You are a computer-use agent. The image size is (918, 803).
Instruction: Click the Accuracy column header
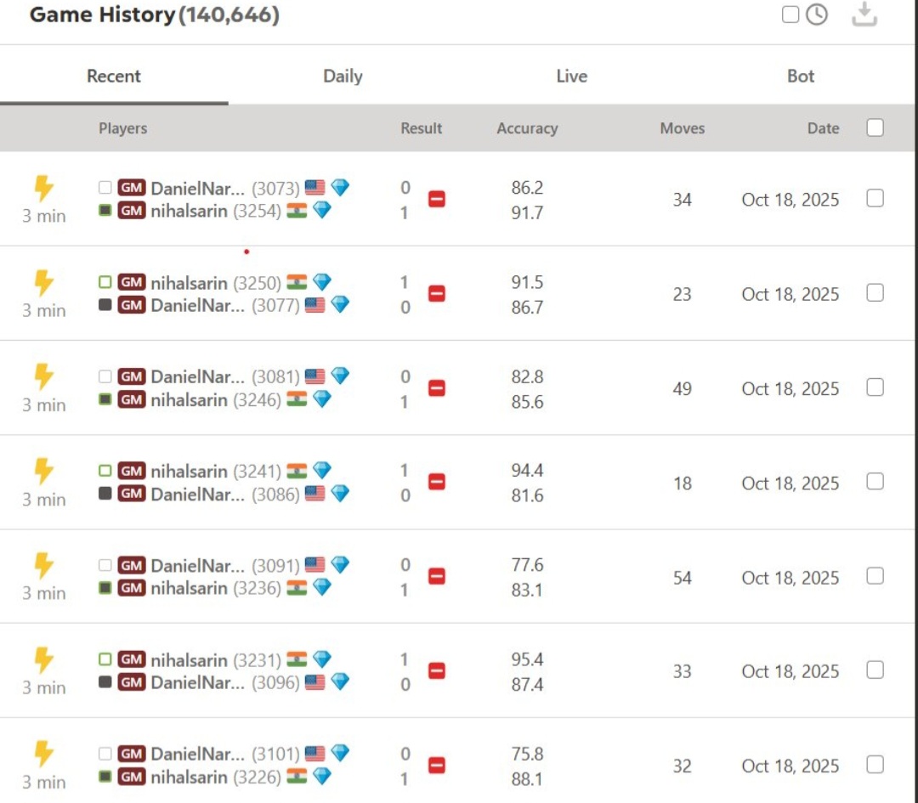[527, 128]
